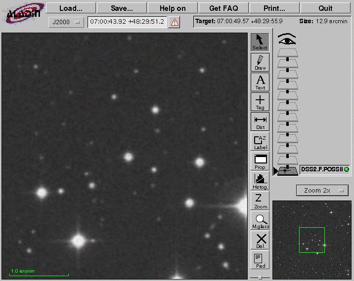Select the Tag cross tool
Viewport: 354px width, 281px height.
tap(260, 102)
